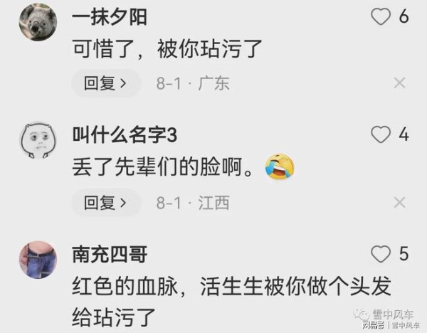Select comment text 红色的血脉，活生生被你做个头发
The height and width of the screenshot is (333, 427).
pos(231,286)
